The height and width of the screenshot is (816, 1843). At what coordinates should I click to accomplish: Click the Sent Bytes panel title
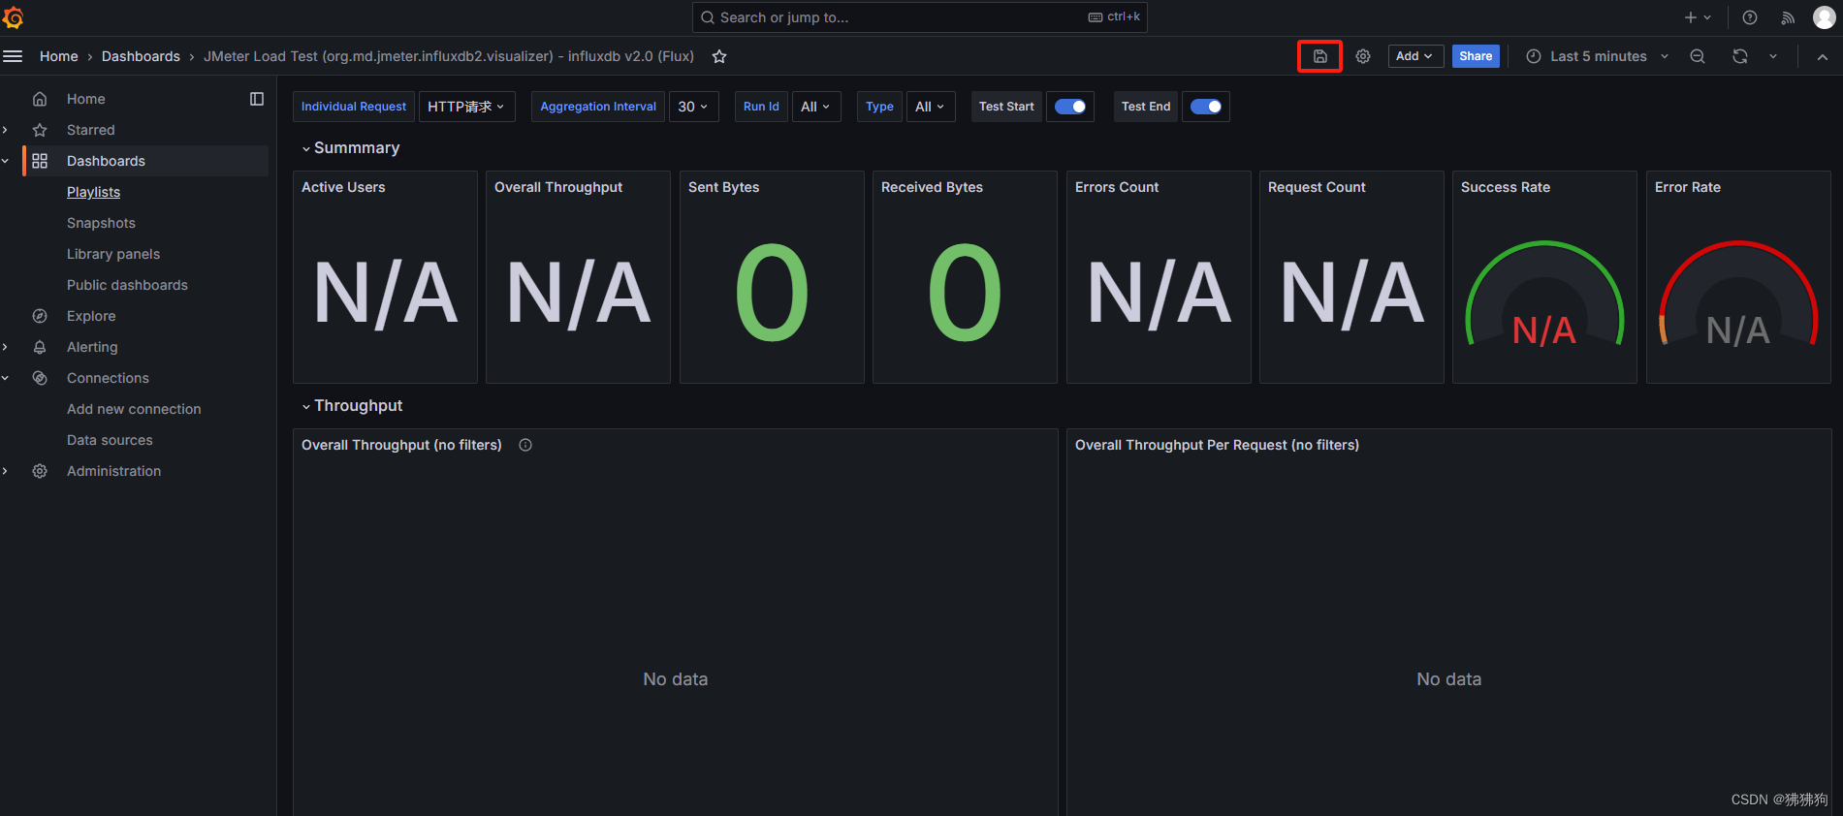pyautogui.click(x=724, y=187)
